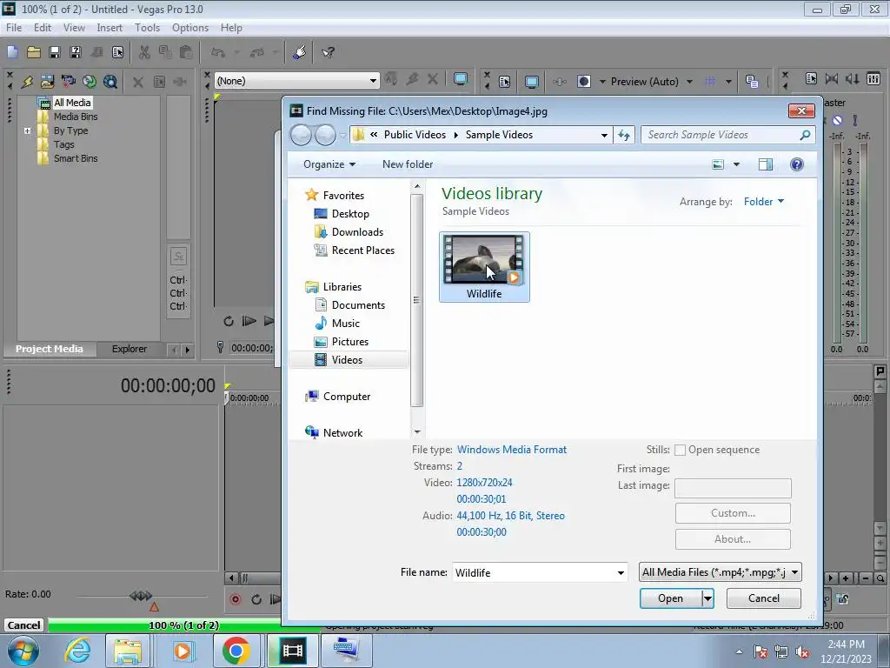This screenshot has width=890, height=668.
Task: Check the Open sequence checkbox
Action: click(680, 451)
